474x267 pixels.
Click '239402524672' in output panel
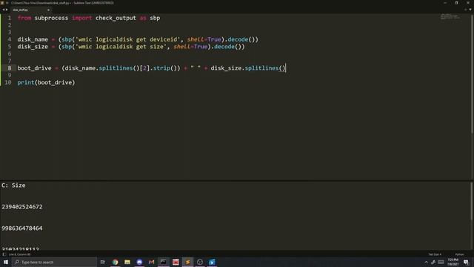[x=22, y=207]
